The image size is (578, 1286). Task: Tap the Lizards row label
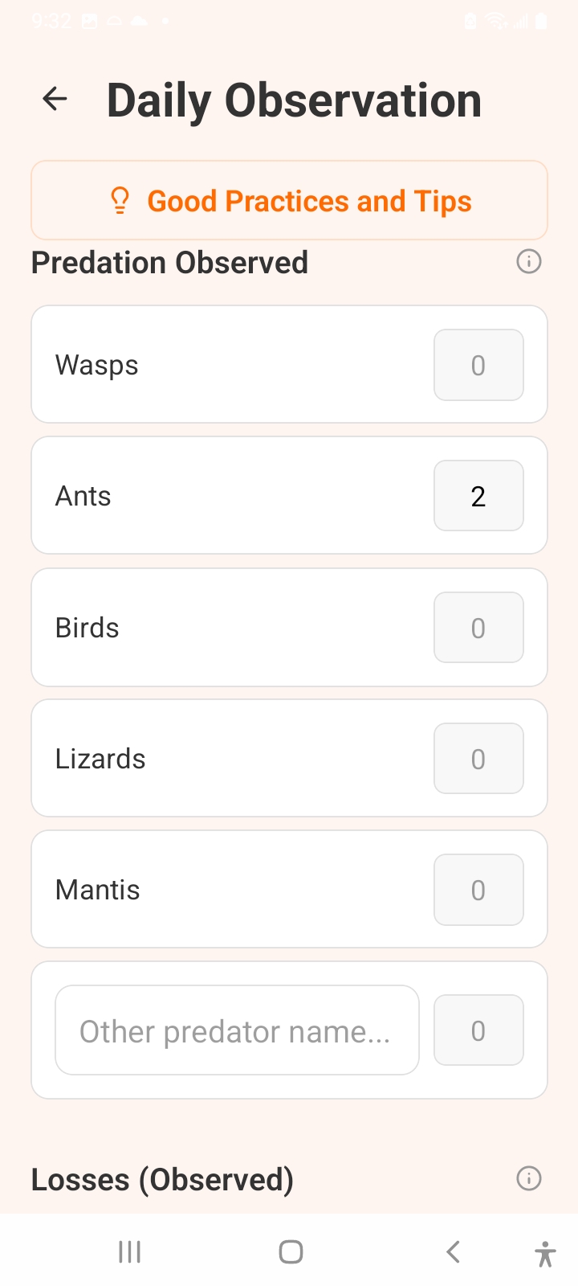tap(100, 759)
